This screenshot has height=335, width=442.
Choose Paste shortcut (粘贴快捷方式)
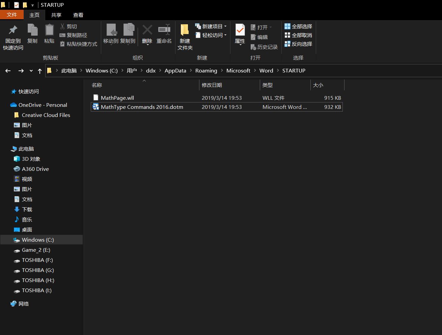pos(78,44)
